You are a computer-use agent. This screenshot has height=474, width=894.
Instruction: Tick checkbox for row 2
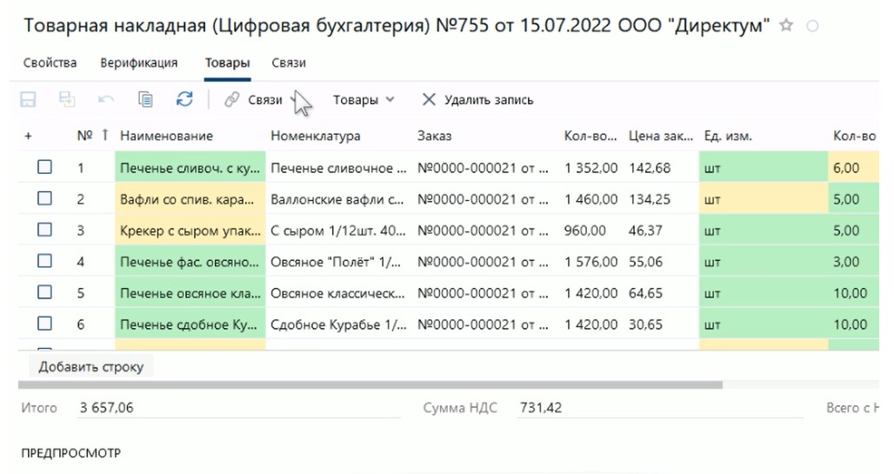coord(44,198)
